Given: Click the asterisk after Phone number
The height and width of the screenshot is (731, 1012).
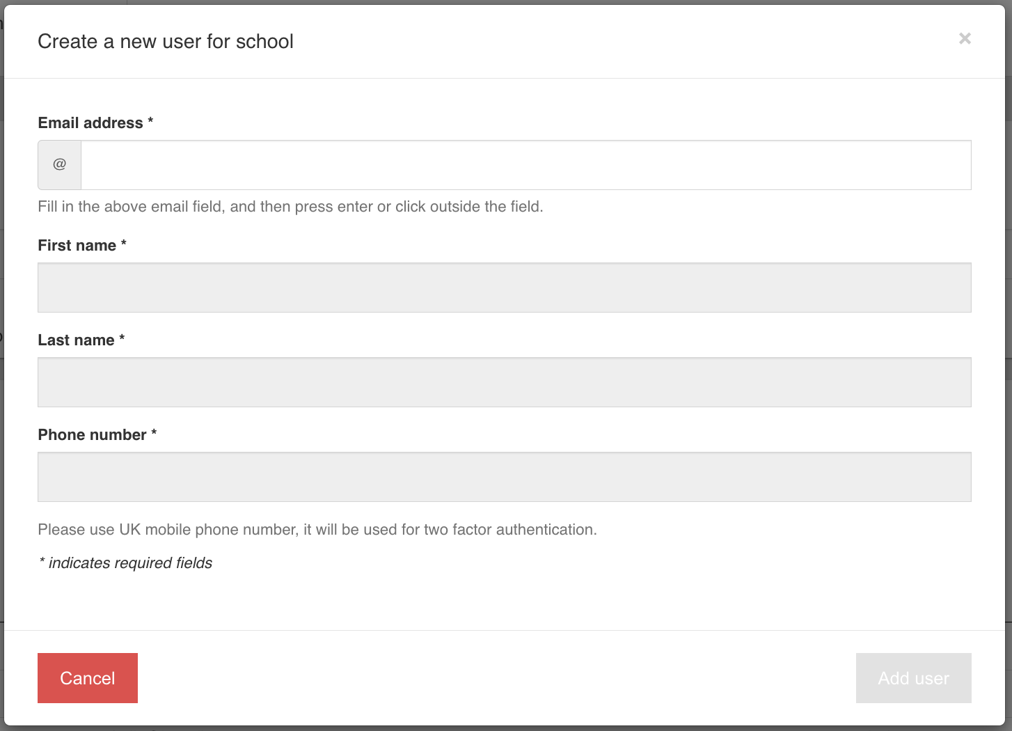Looking at the screenshot, I should click(154, 433).
